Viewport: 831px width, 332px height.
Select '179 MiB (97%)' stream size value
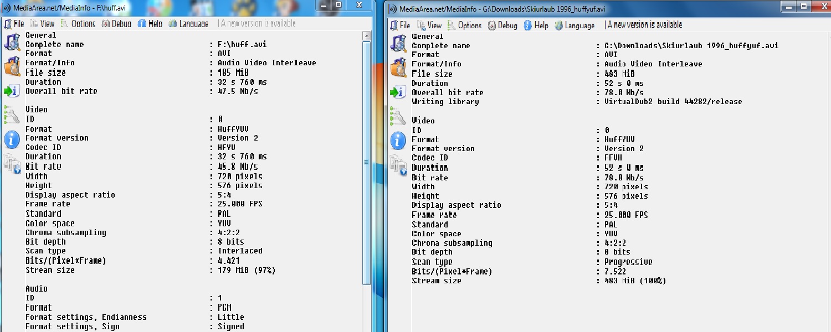click(x=247, y=270)
